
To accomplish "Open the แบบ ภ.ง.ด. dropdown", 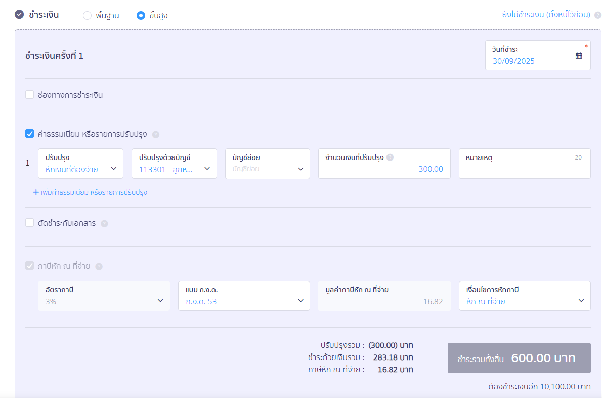I will 244,296.
